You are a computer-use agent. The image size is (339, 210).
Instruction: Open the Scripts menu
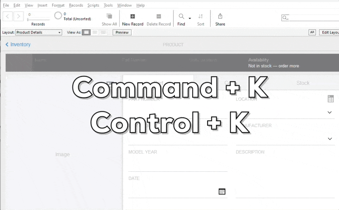click(93, 5)
